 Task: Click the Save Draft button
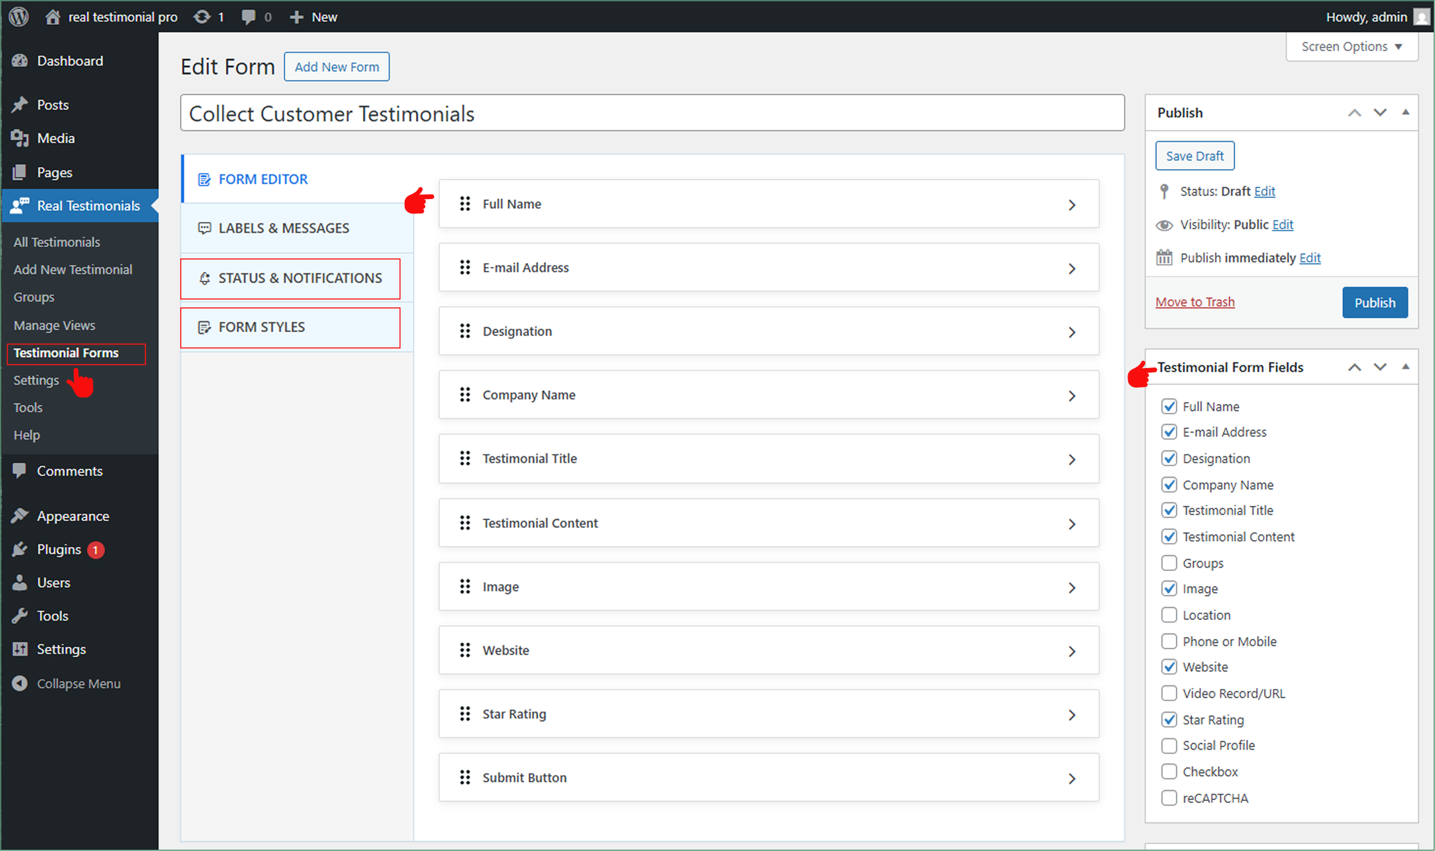[1195, 156]
